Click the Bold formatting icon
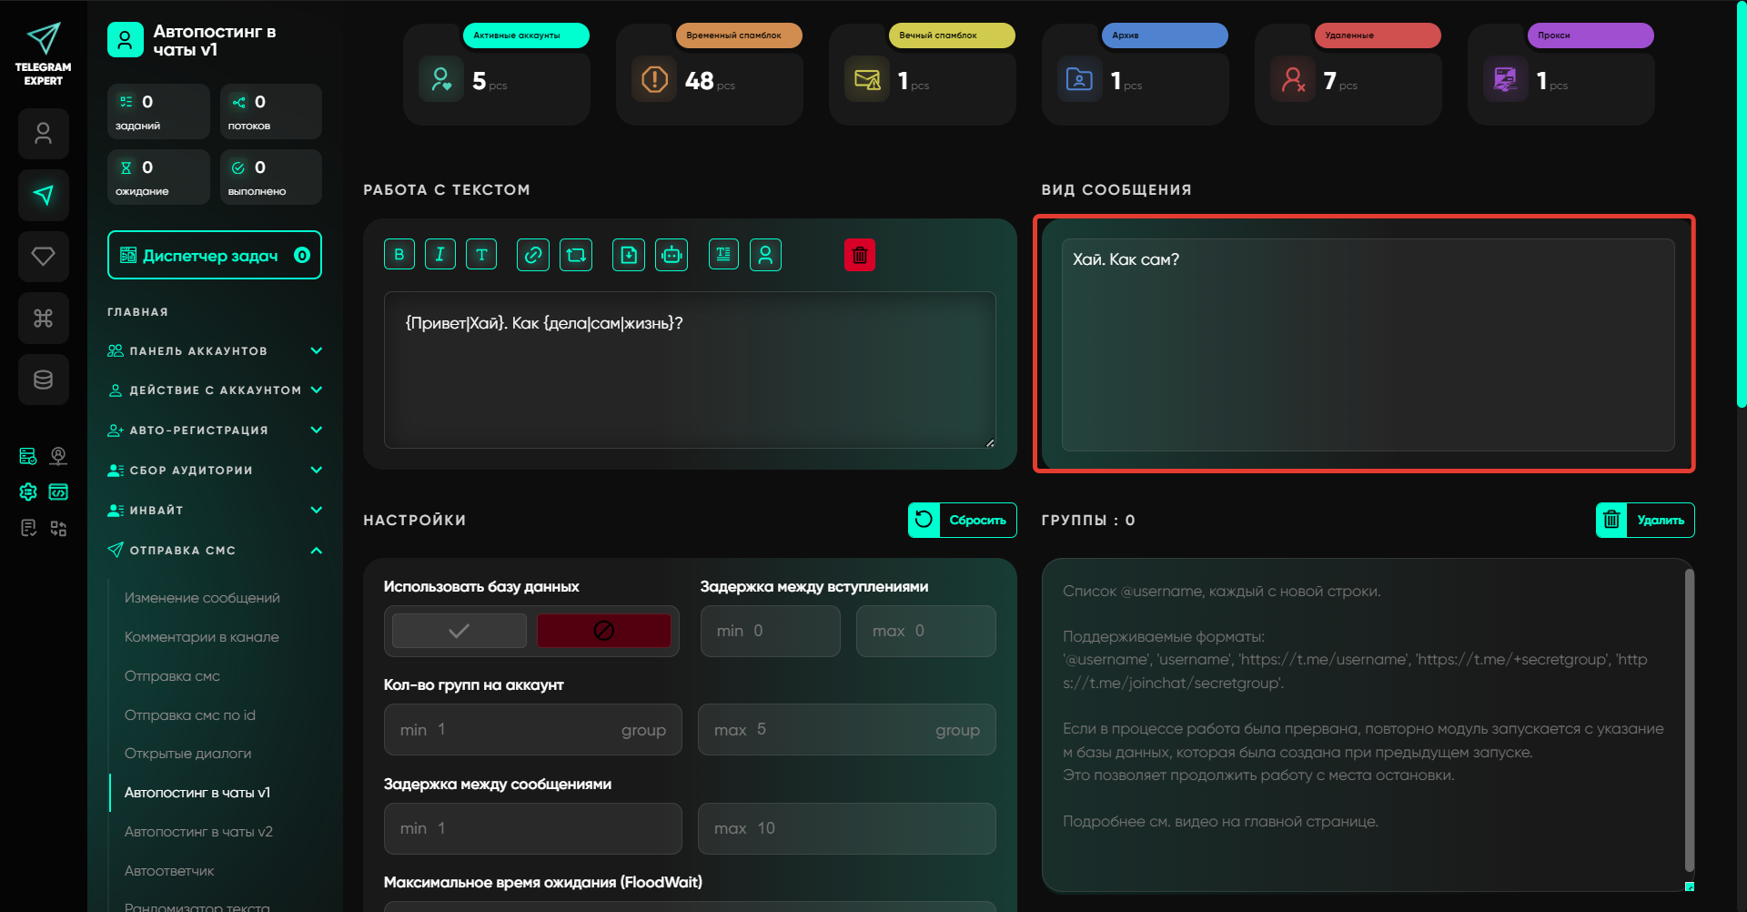Screen dimensions: 1747x912 click(399, 255)
